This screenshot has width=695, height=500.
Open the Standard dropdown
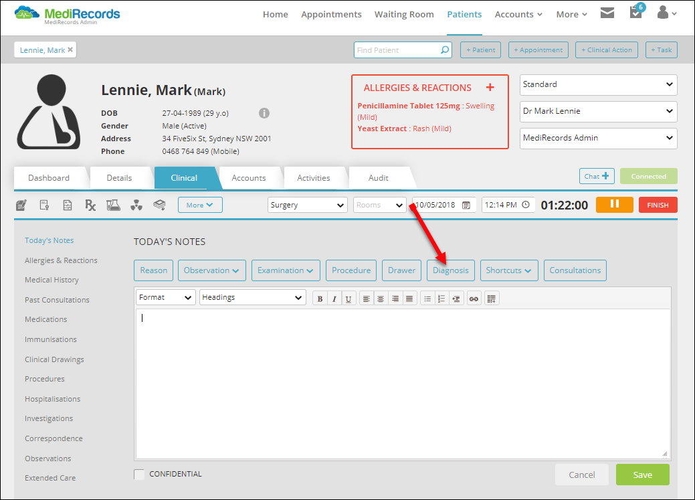[x=599, y=84]
